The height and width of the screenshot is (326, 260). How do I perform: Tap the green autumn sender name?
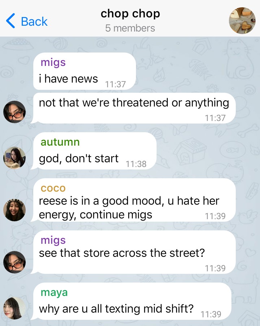pyautogui.click(x=60, y=142)
